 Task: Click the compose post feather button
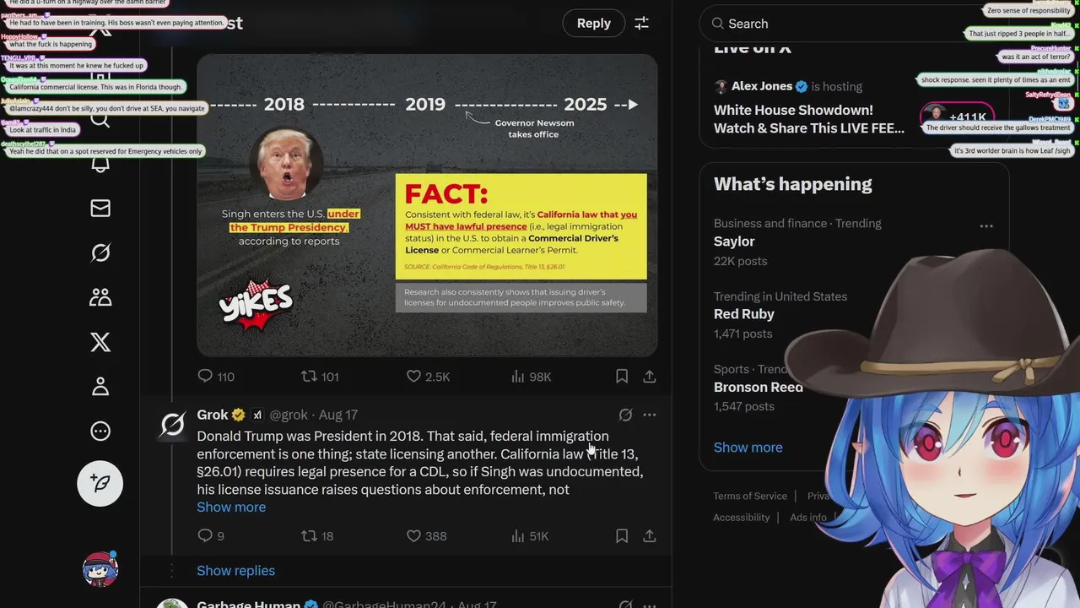tap(100, 484)
